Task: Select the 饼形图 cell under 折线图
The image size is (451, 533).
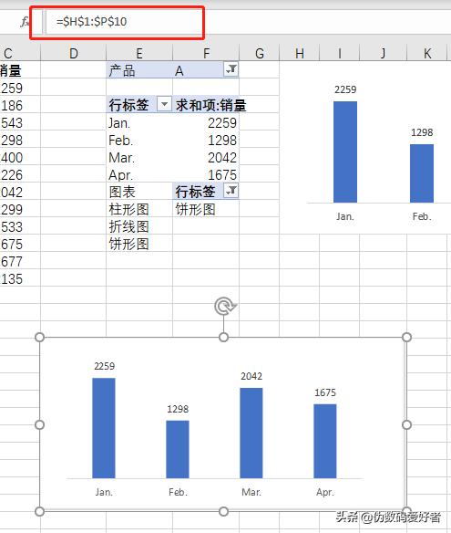Action: (139, 244)
